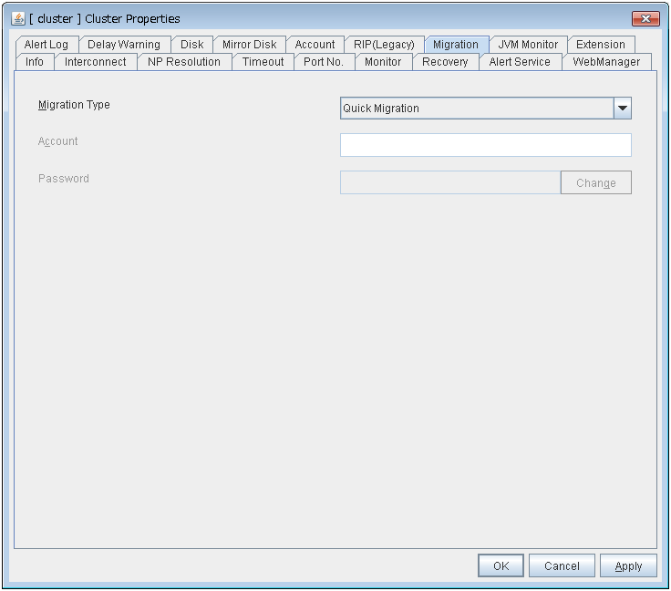
Task: Select the Mirror Disk tab
Action: pos(249,45)
